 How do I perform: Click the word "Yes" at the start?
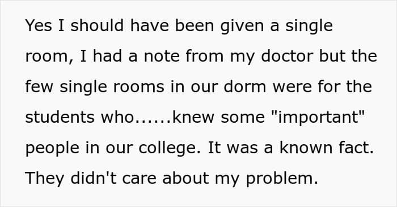[x=39, y=25]
